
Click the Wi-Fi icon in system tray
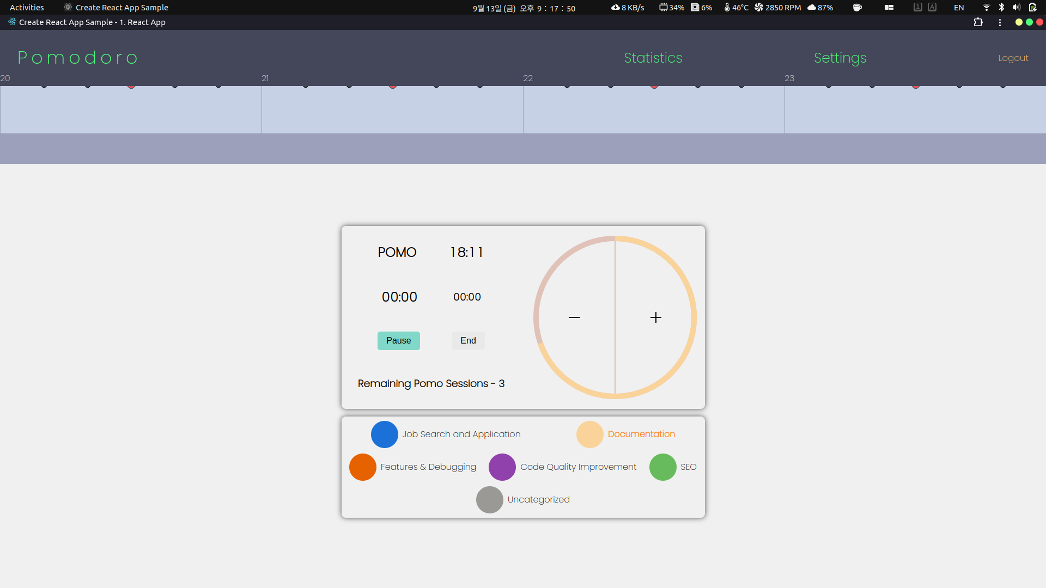[986, 8]
